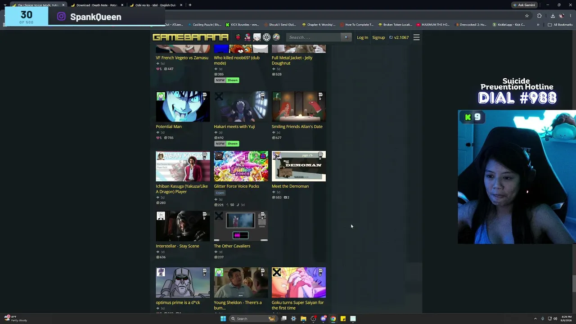Click the Signup link
576x324 pixels.
click(x=378, y=37)
